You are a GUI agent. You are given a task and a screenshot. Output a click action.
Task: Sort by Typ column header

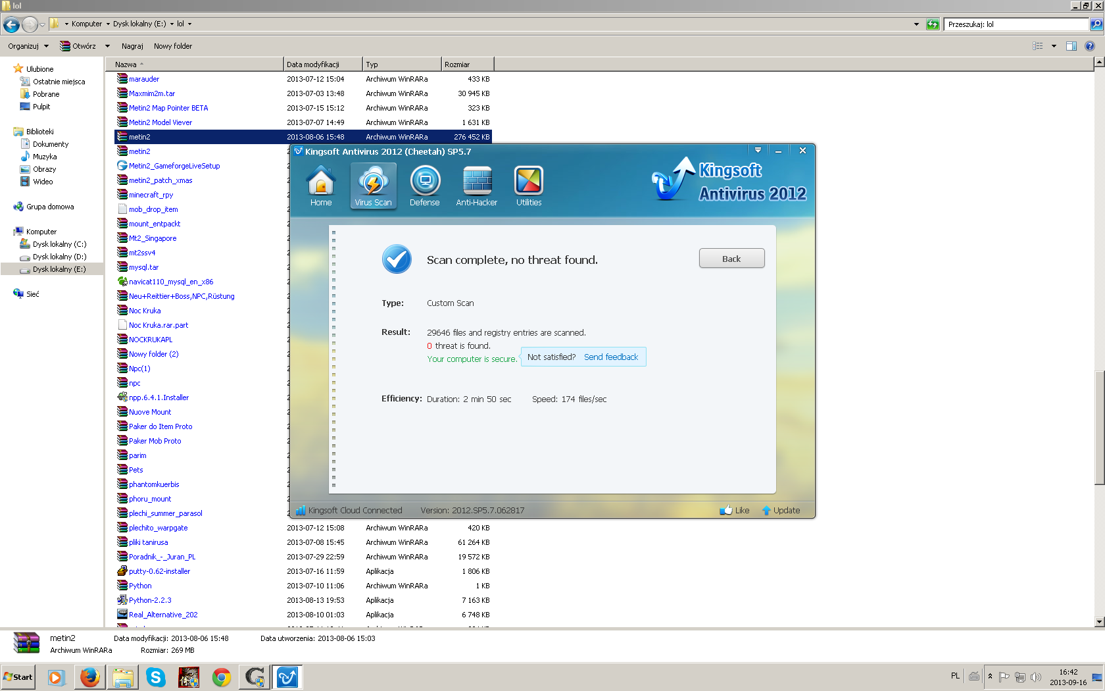coord(402,64)
